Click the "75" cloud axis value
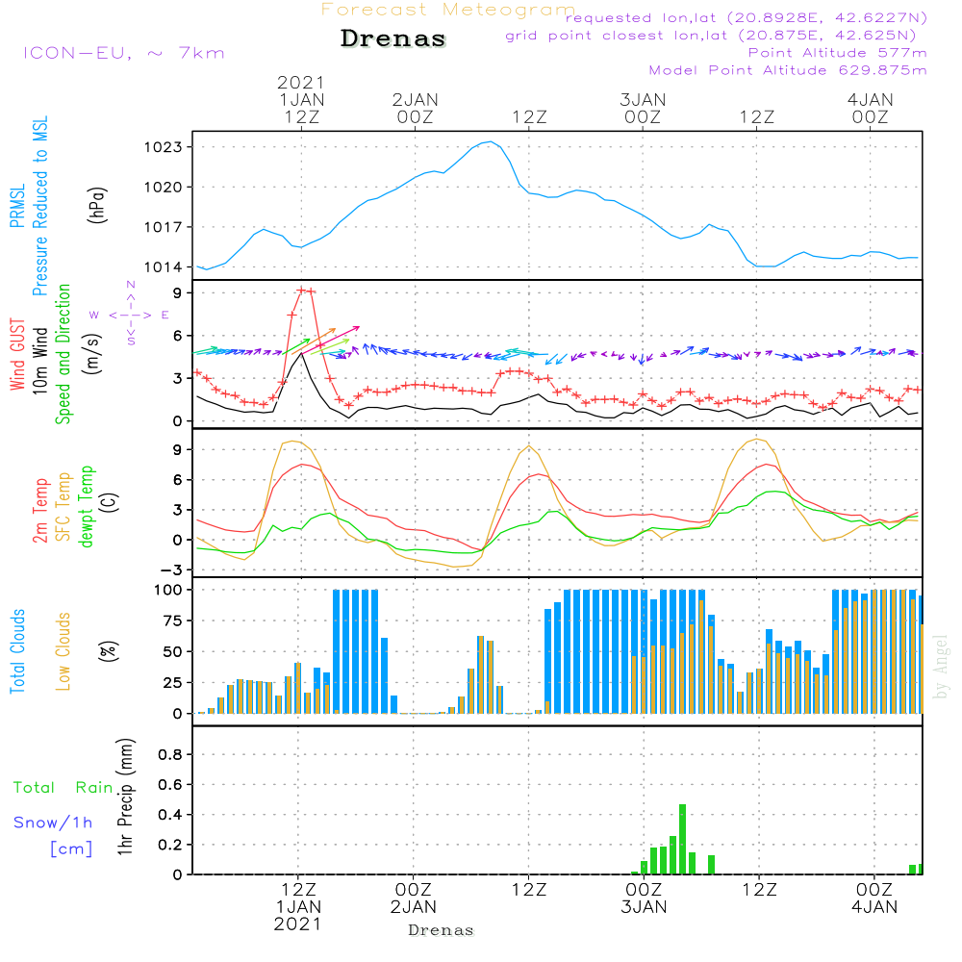962x962 pixels. point(173,620)
